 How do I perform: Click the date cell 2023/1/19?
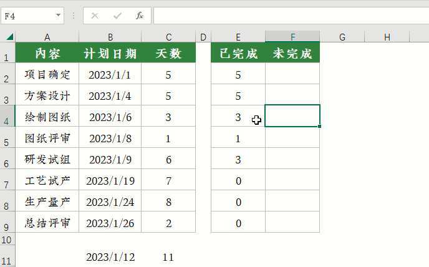pyautogui.click(x=110, y=180)
